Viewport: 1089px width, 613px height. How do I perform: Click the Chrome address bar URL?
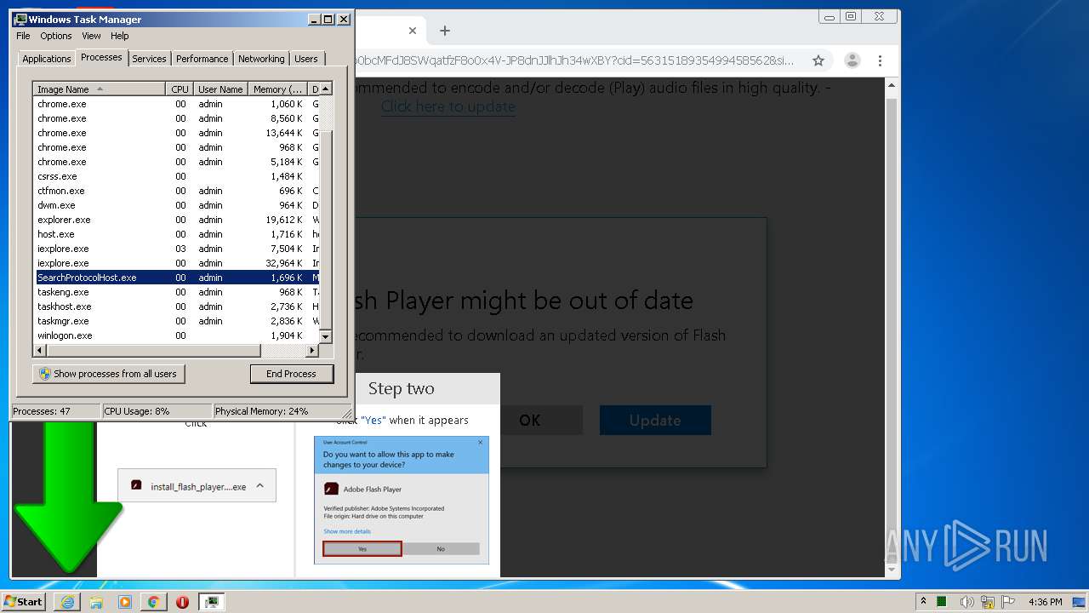[574, 60]
